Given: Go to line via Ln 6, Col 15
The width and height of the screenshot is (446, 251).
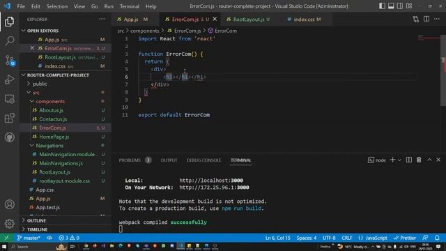Looking at the screenshot, I should click(277, 238).
